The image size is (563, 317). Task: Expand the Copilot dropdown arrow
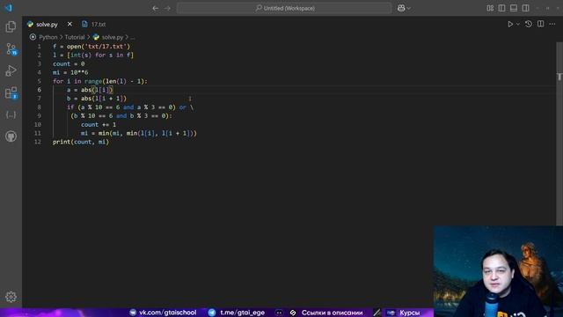(x=408, y=8)
